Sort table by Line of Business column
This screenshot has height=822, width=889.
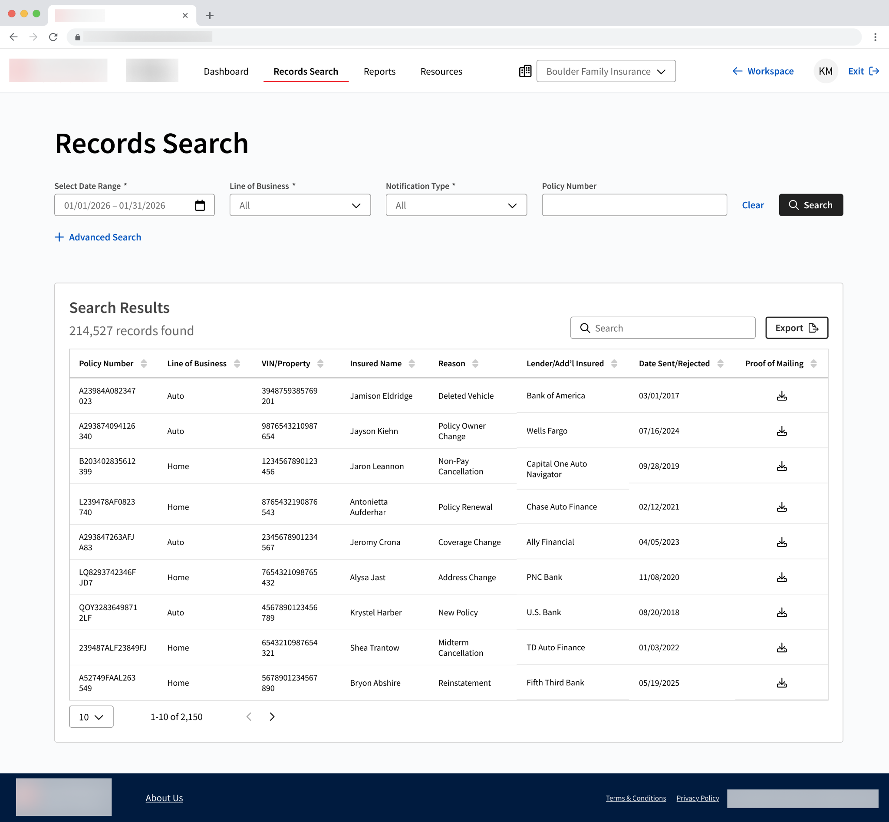(x=237, y=363)
